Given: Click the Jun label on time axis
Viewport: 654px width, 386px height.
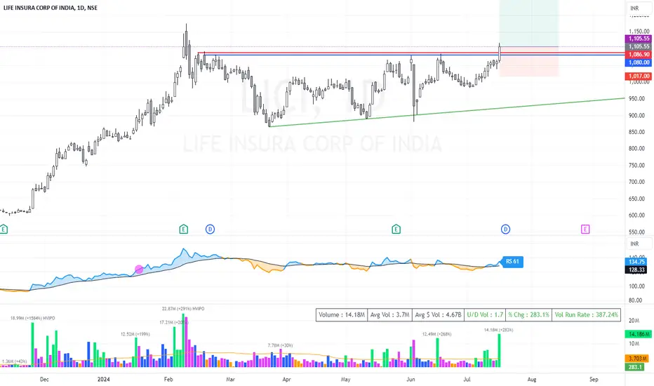Looking at the screenshot, I should click(x=411, y=379).
